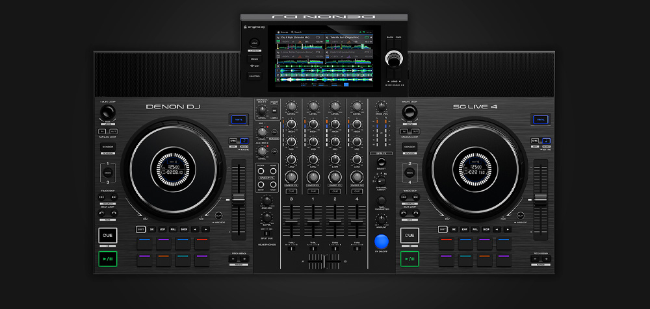The height and width of the screenshot is (309, 650).
Task: Click left deck pitch bend minus
Action: point(233,259)
